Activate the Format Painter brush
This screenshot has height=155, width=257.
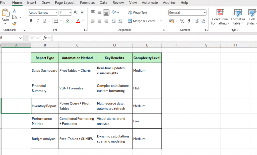coord(14,24)
